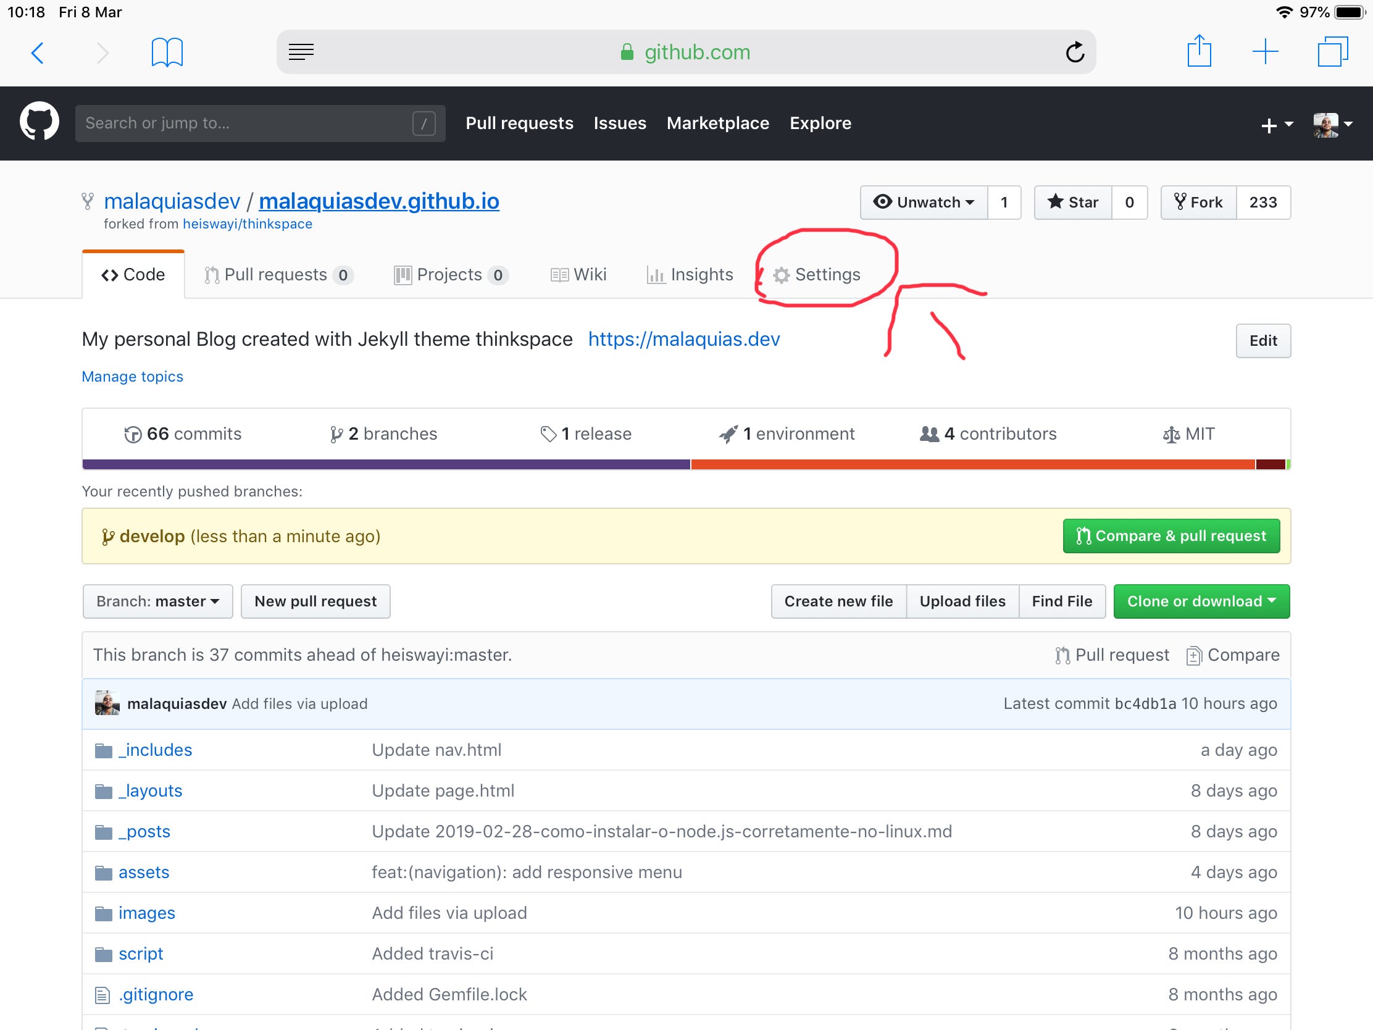Click the slash shortcut key icon in search

[x=424, y=123]
